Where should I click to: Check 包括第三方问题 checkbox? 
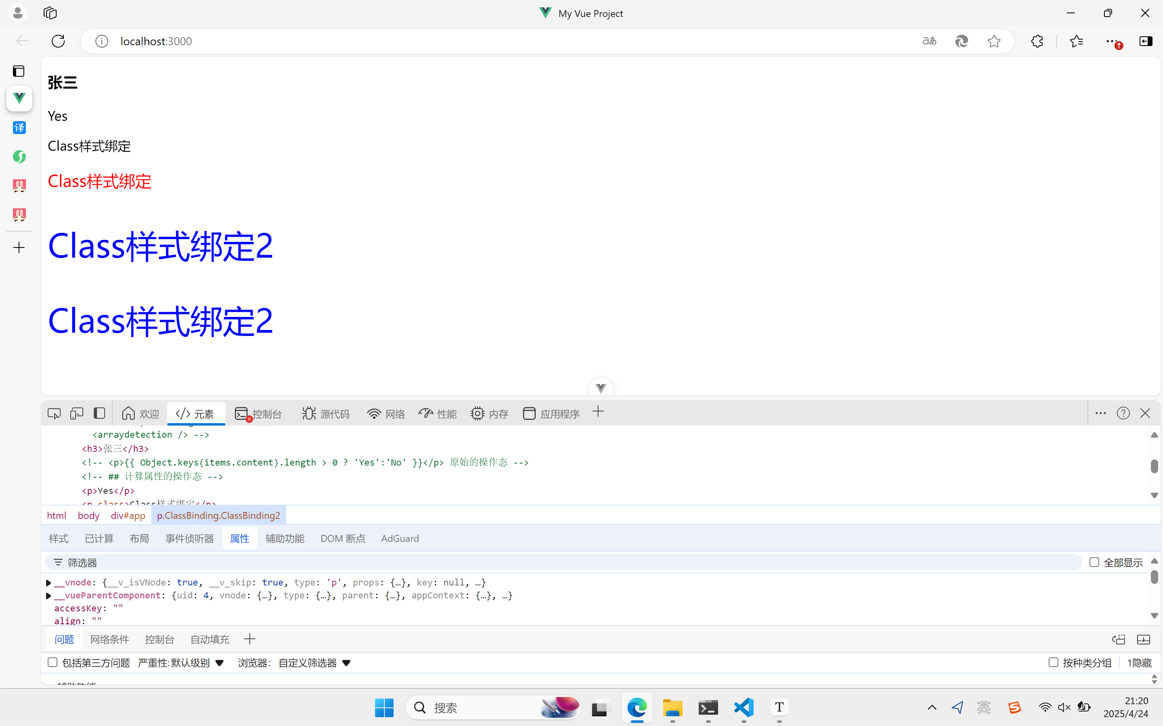pos(53,663)
